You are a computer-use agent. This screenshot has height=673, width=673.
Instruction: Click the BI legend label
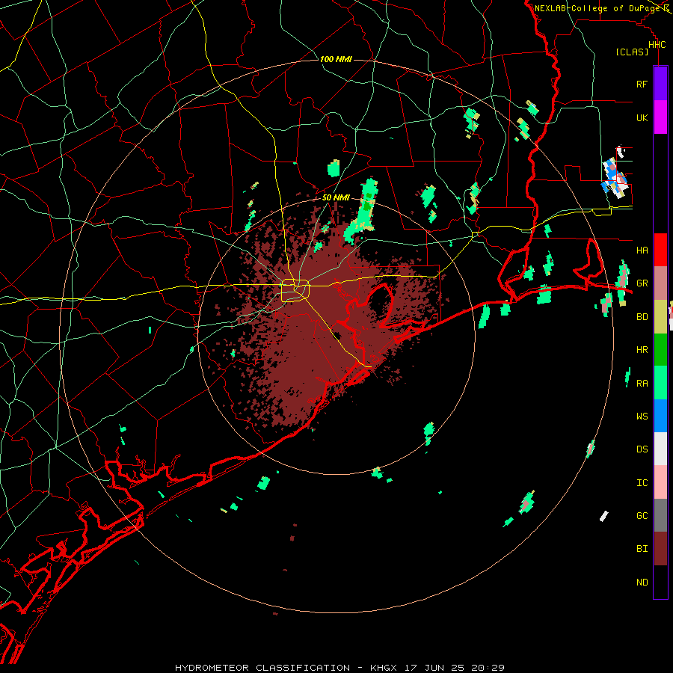642,549
